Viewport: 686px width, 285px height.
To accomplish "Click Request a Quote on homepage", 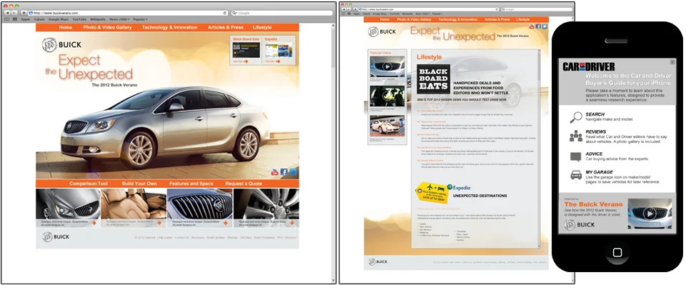I will [244, 184].
